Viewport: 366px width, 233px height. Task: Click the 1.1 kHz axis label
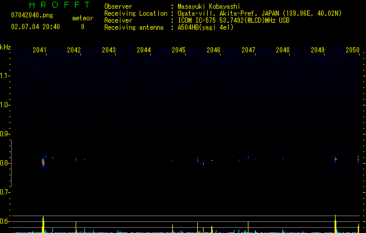point(5,76)
